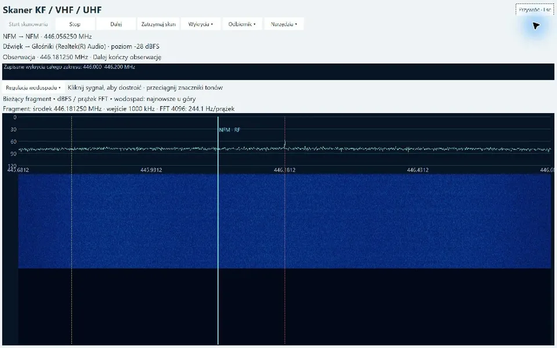Click the NFM · RF marker label
Screen dimensions: 557x348
[x=230, y=130]
